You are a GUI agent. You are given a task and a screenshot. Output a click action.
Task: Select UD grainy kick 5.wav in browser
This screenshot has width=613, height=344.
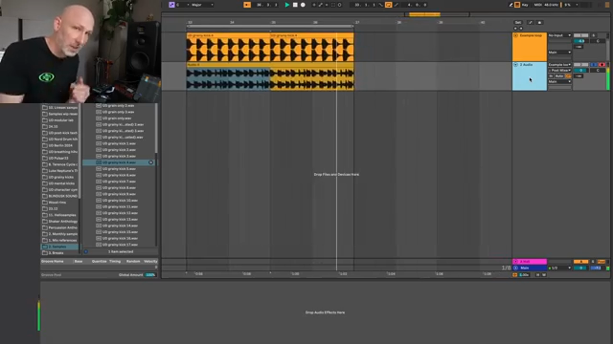pyautogui.click(x=119, y=169)
